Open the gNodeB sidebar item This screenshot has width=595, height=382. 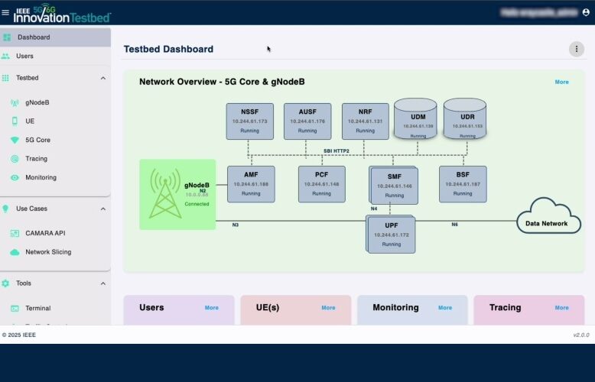click(x=55, y=102)
